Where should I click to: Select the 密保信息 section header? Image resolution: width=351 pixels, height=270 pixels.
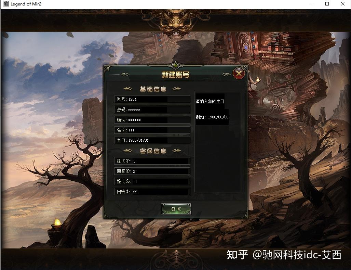click(x=153, y=151)
